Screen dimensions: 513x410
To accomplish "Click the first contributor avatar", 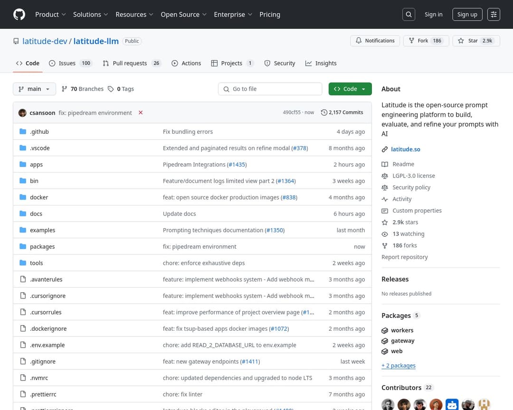I will pos(388,405).
